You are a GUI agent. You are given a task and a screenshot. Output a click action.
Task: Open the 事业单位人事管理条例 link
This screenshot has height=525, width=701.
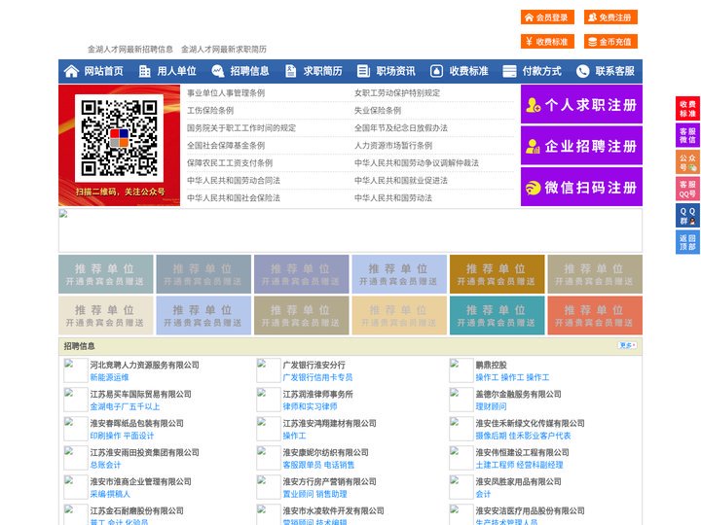pos(226,93)
